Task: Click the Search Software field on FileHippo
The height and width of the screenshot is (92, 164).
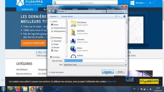Action: (87, 3)
